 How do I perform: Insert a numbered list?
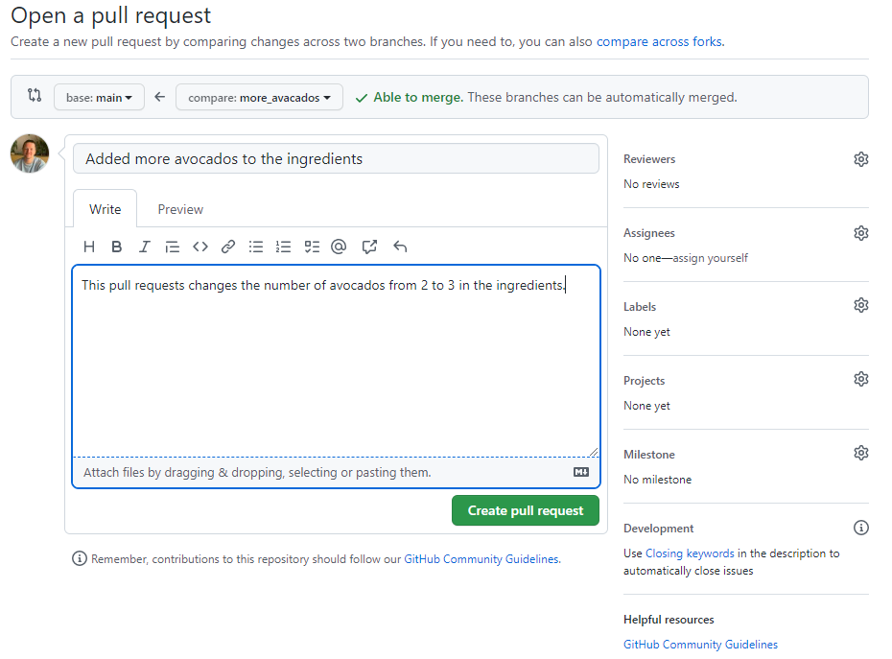click(283, 247)
